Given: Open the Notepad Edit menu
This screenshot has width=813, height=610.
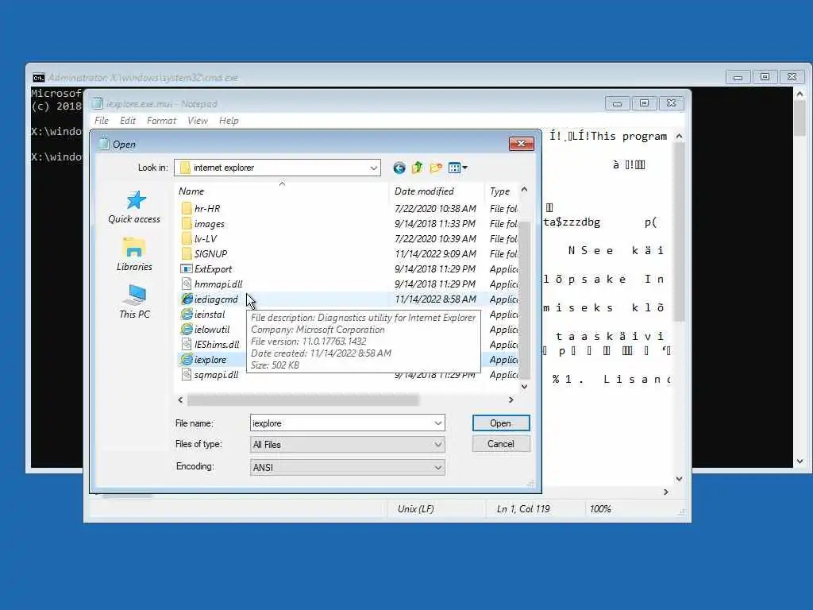Looking at the screenshot, I should [x=128, y=121].
